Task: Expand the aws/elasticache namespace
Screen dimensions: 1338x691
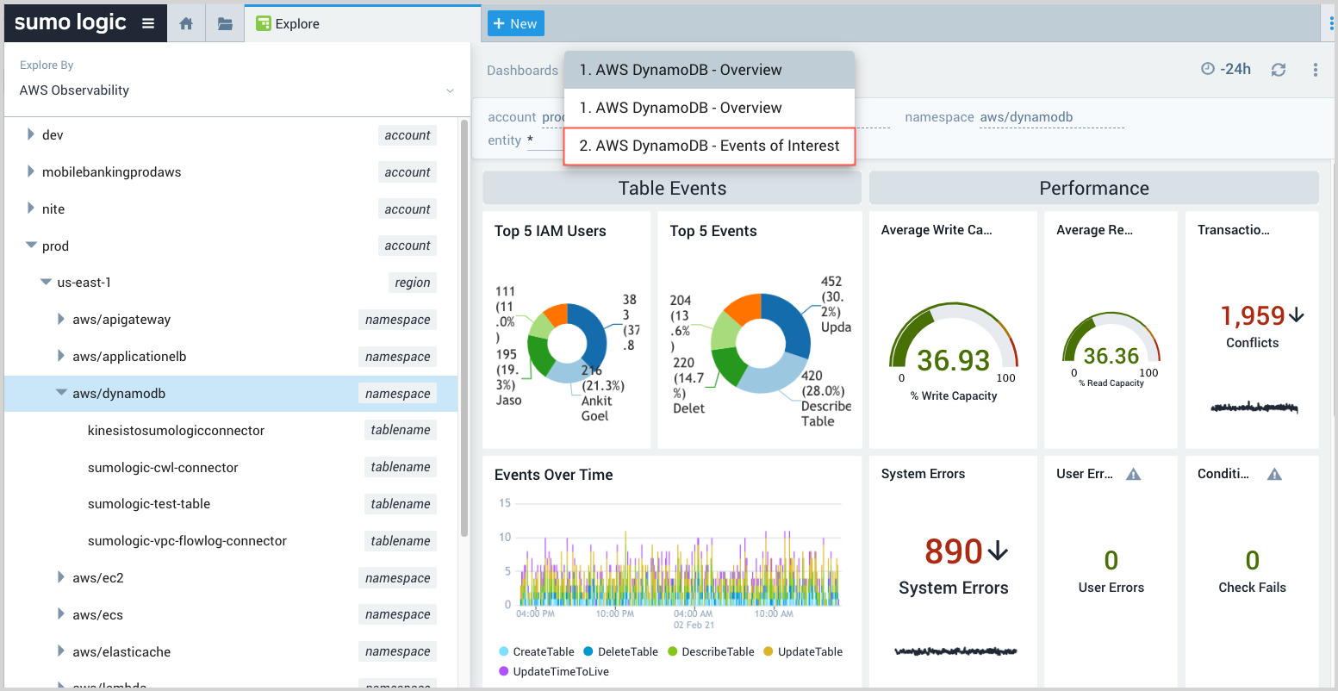Action: (60, 651)
